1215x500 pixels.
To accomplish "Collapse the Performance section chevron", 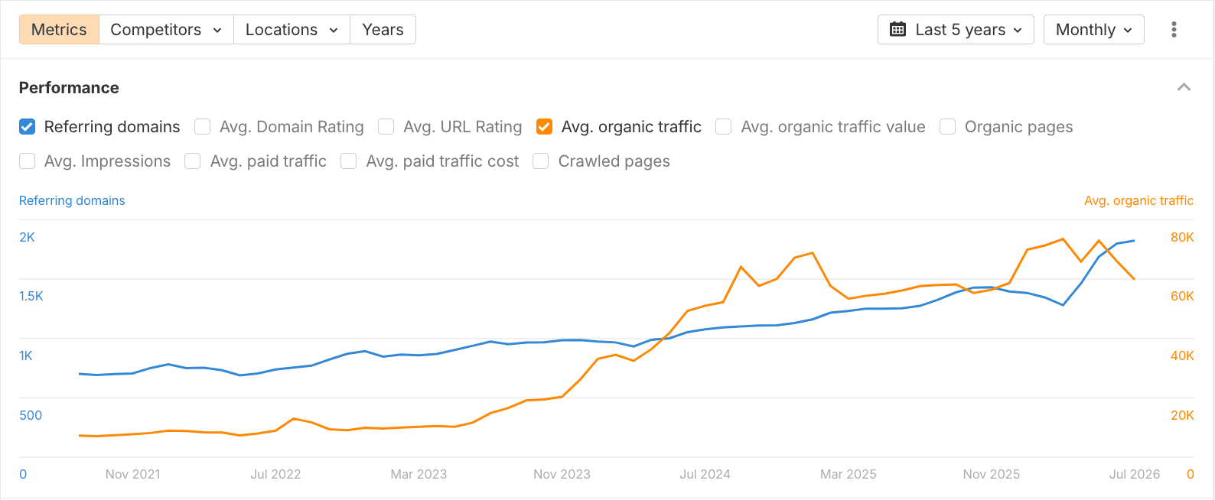I will point(1184,87).
